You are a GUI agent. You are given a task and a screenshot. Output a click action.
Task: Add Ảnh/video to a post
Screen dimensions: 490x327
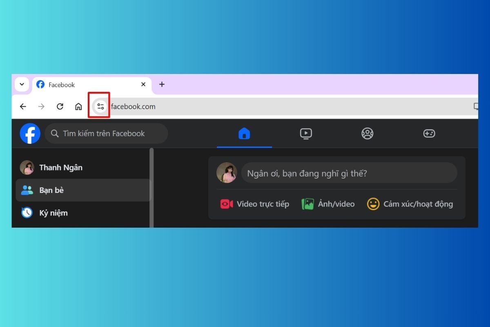pos(328,204)
